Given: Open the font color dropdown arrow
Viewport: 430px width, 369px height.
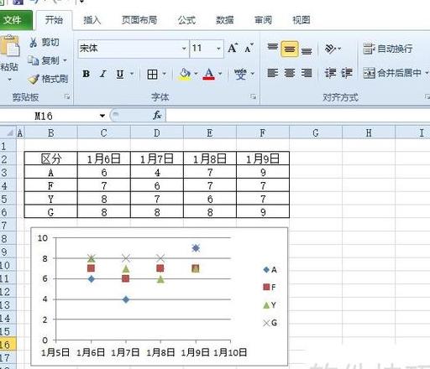Looking at the screenshot, I should pos(220,74).
